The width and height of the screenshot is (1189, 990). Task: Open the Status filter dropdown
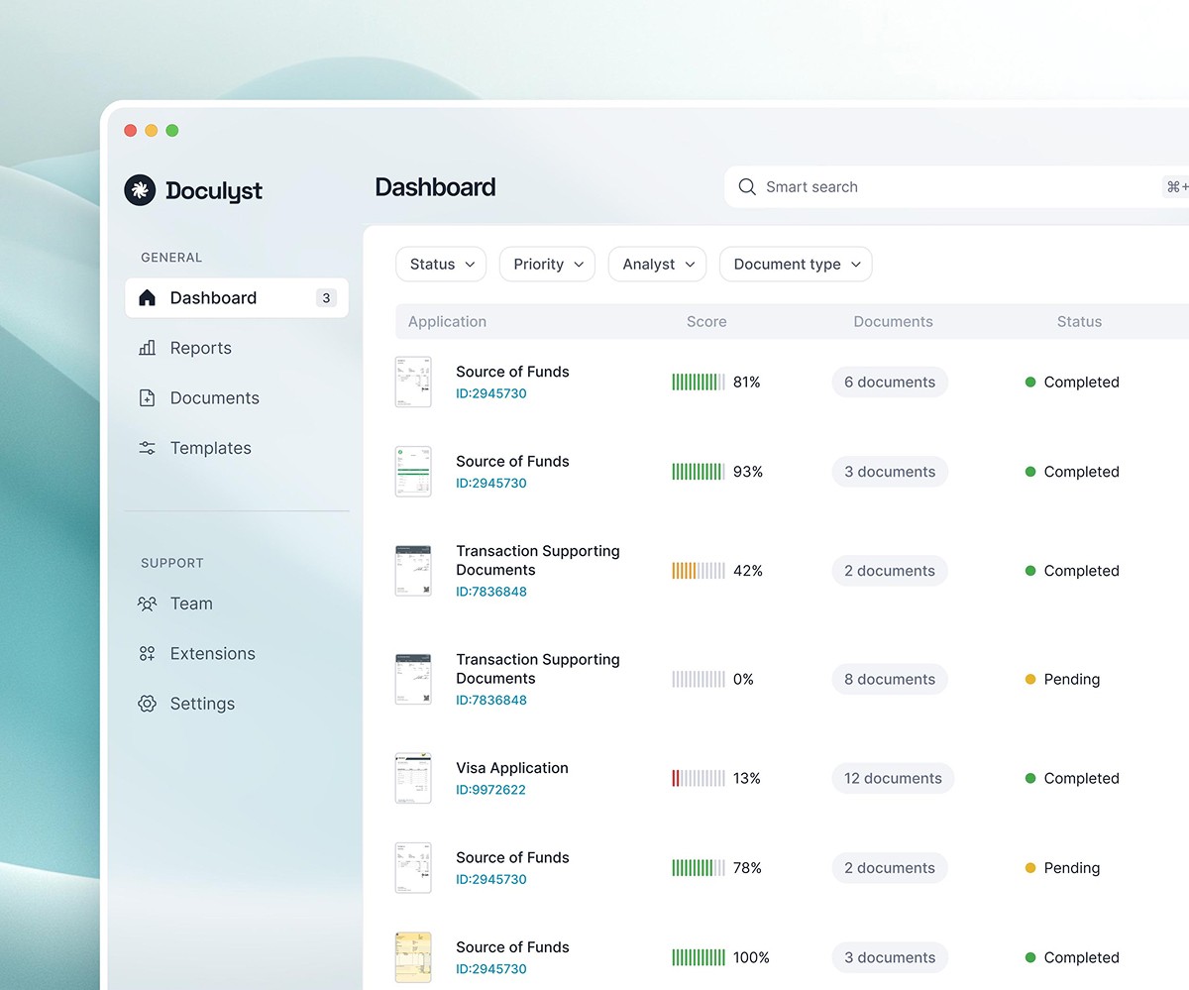[x=442, y=264]
